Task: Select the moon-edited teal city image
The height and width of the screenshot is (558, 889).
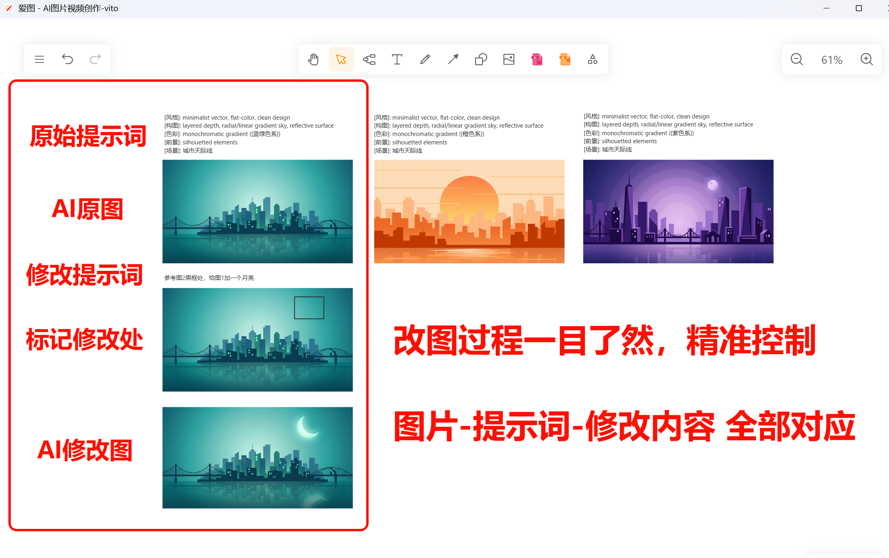Action: click(x=258, y=457)
